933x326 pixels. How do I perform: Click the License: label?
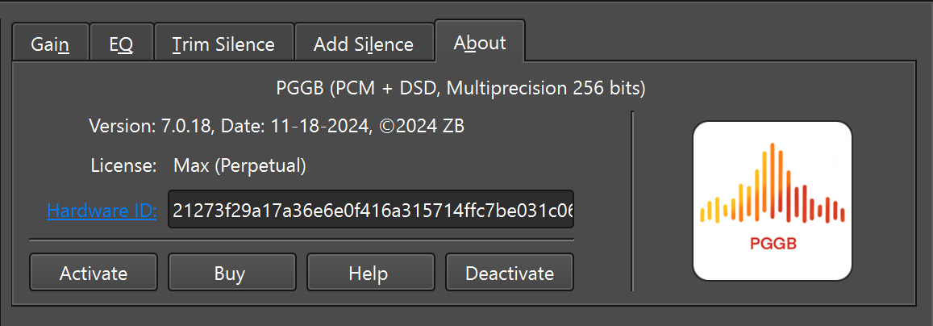tap(123, 166)
